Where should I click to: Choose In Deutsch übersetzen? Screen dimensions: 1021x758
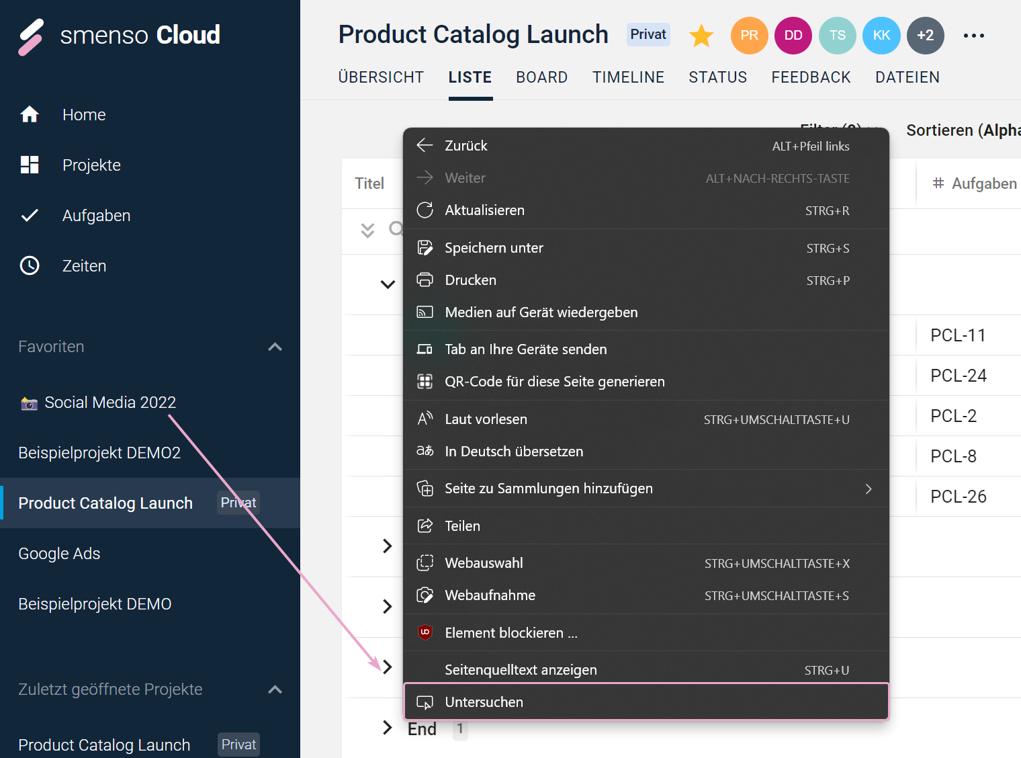(646, 451)
